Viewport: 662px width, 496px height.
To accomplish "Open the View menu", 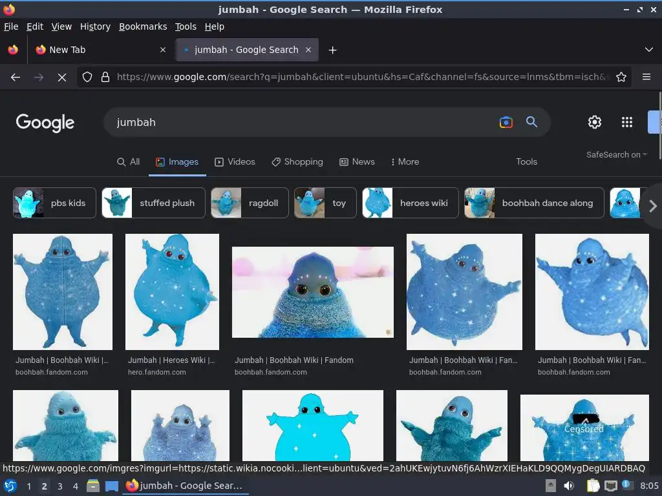I will (61, 26).
